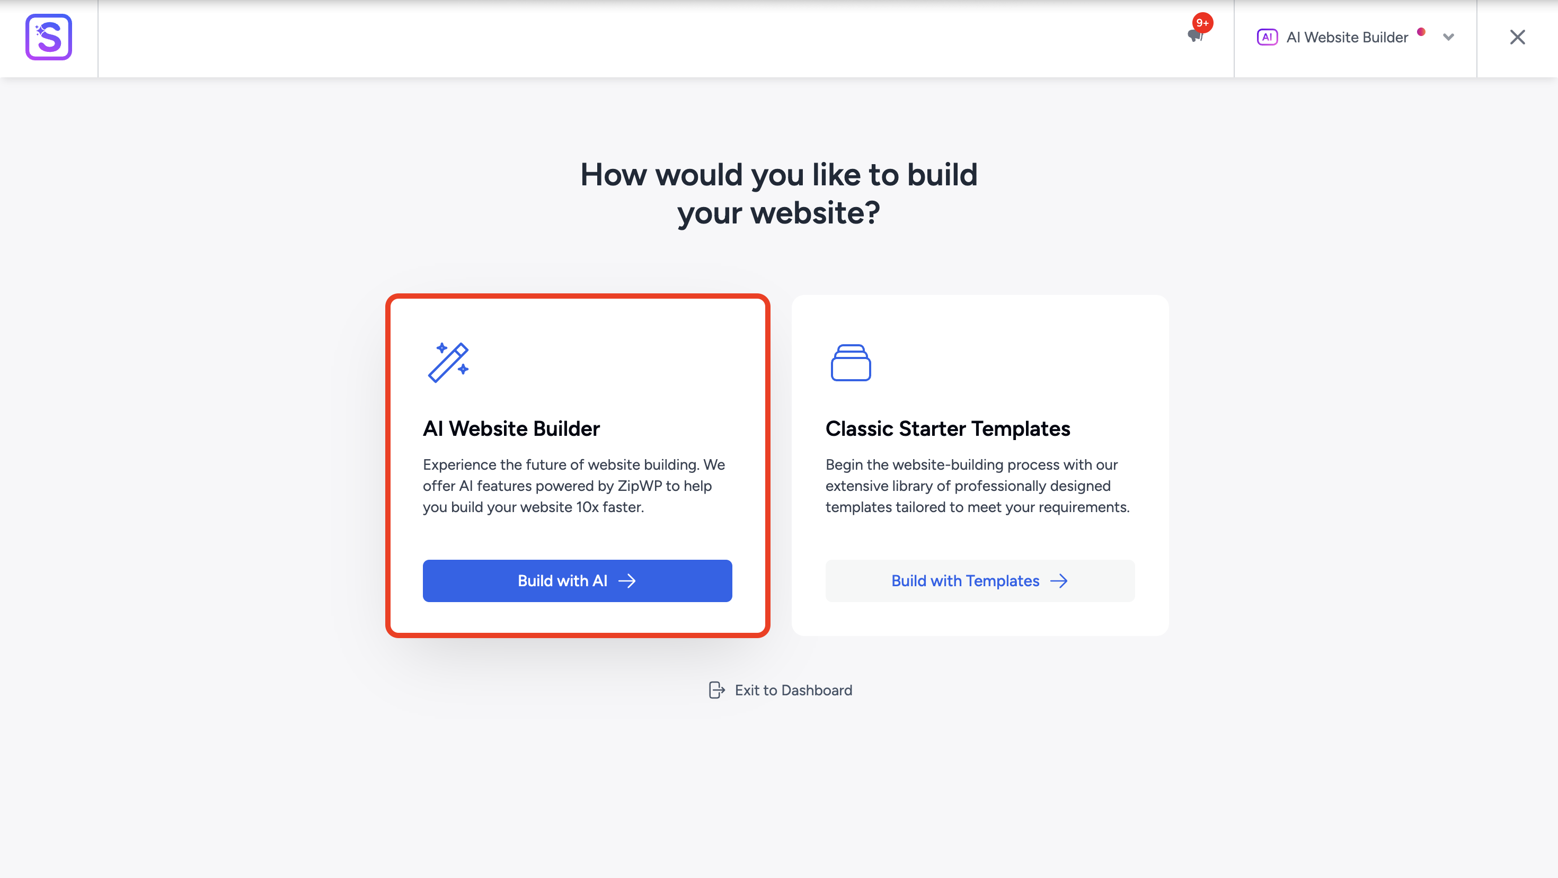Viewport: 1558px width, 878px height.
Task: Click the 9+ red notification badge
Action: 1202,23
